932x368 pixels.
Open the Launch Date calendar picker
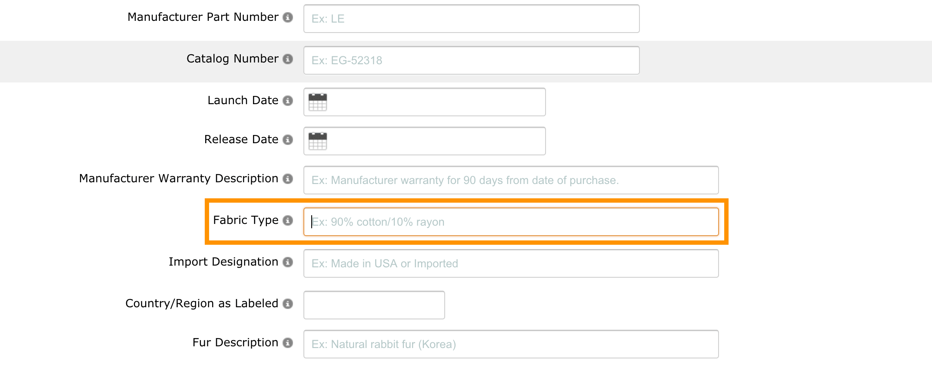[318, 102]
